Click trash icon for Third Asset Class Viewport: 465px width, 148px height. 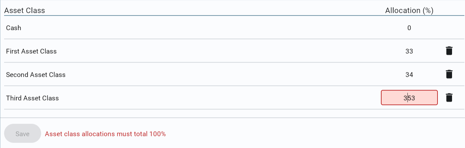click(x=449, y=98)
